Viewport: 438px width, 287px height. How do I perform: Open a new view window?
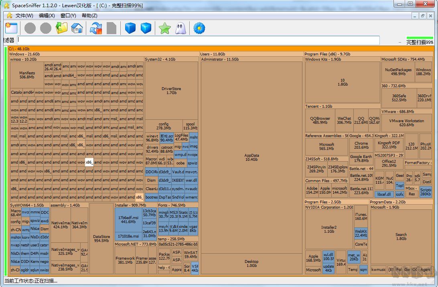11,28
